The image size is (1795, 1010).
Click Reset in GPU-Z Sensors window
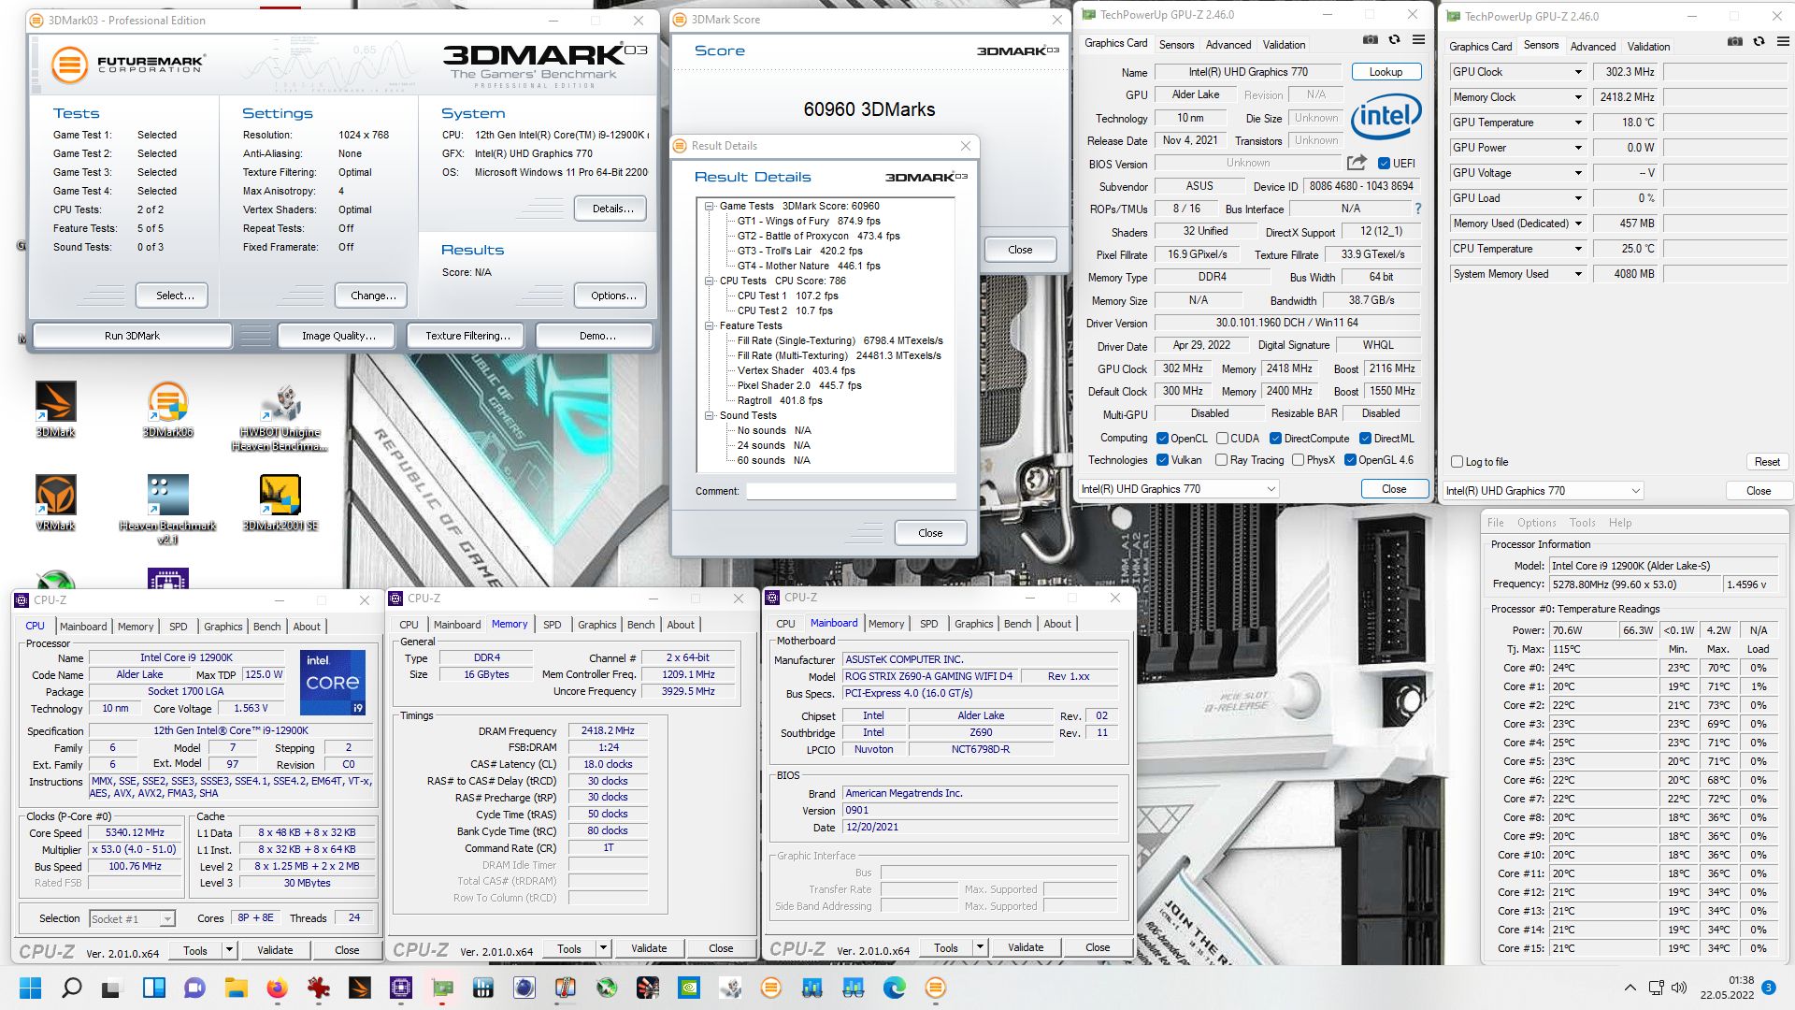point(1766,462)
